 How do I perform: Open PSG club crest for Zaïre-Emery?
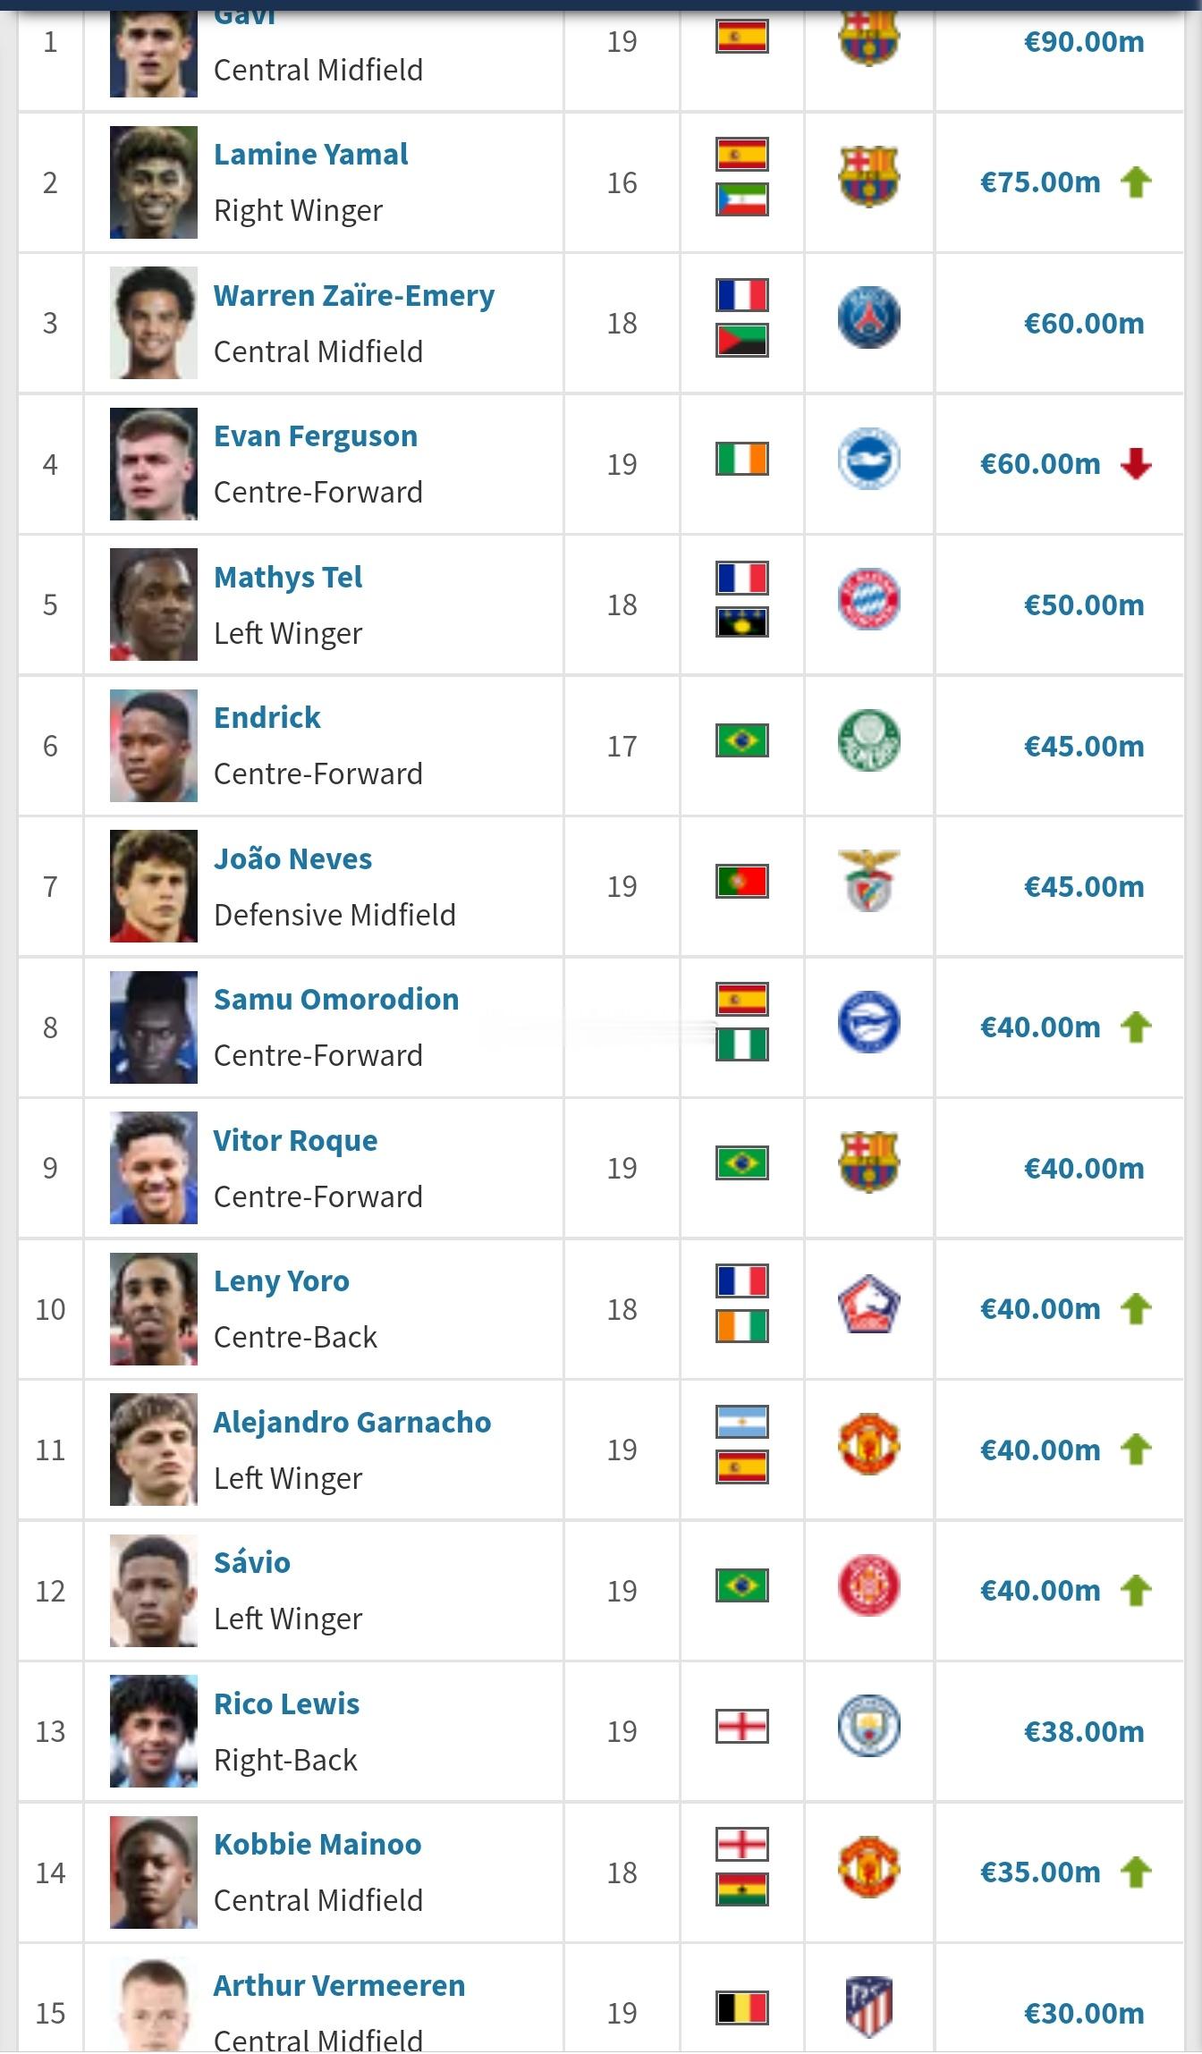click(869, 318)
